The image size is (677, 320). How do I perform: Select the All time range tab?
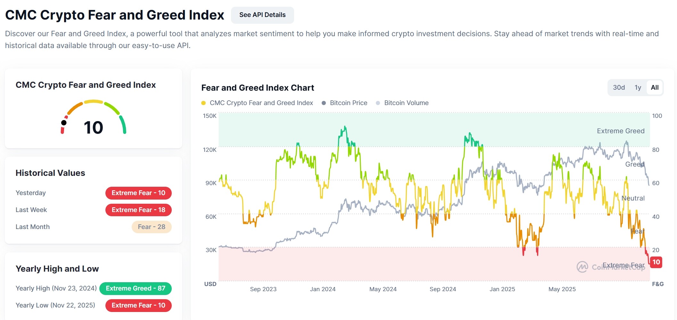pos(655,87)
